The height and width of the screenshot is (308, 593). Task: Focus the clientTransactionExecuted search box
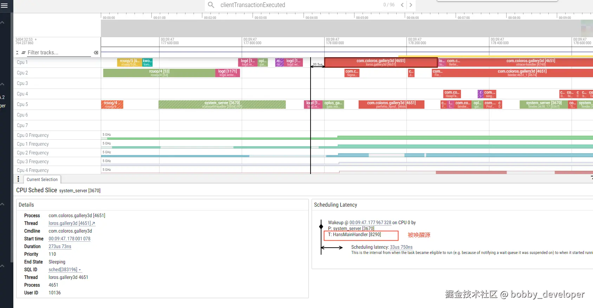(299, 5)
